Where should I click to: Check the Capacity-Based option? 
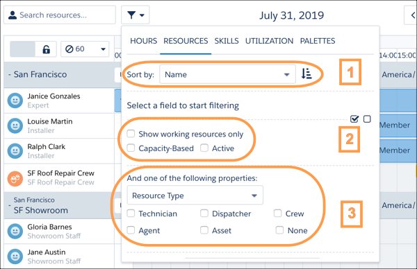[131, 148]
